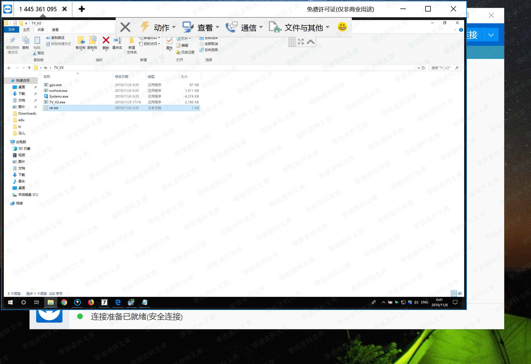Toggle TeamViewer full screen mode icon
The width and height of the screenshot is (531, 364).
click(x=301, y=42)
